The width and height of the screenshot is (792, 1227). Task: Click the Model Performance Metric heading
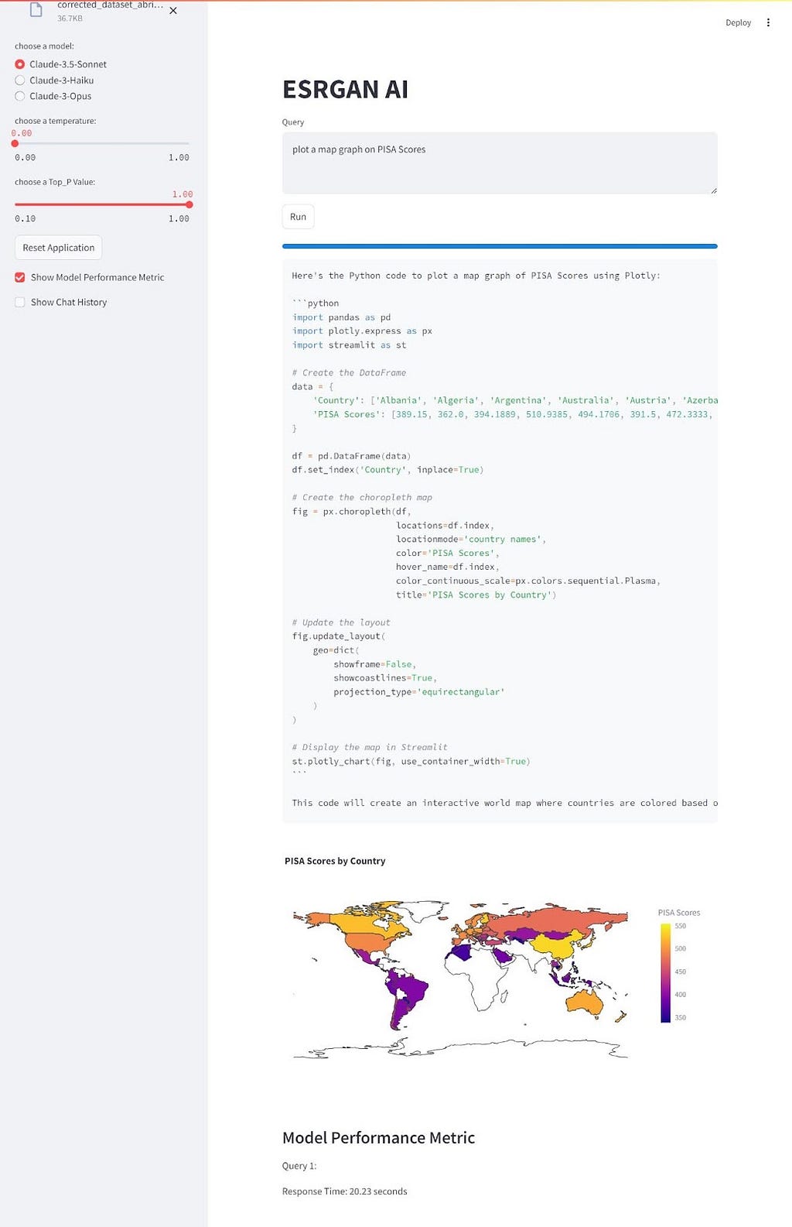pos(378,1137)
